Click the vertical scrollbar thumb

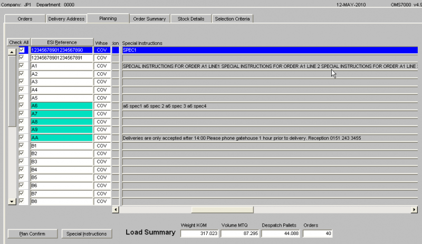click(12, 91)
